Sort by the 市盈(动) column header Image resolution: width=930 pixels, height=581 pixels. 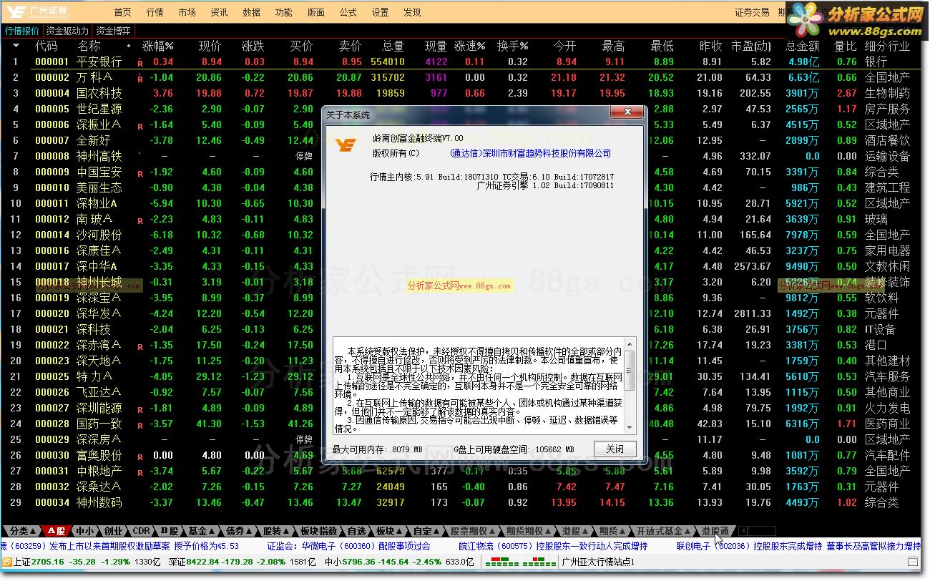(x=751, y=46)
